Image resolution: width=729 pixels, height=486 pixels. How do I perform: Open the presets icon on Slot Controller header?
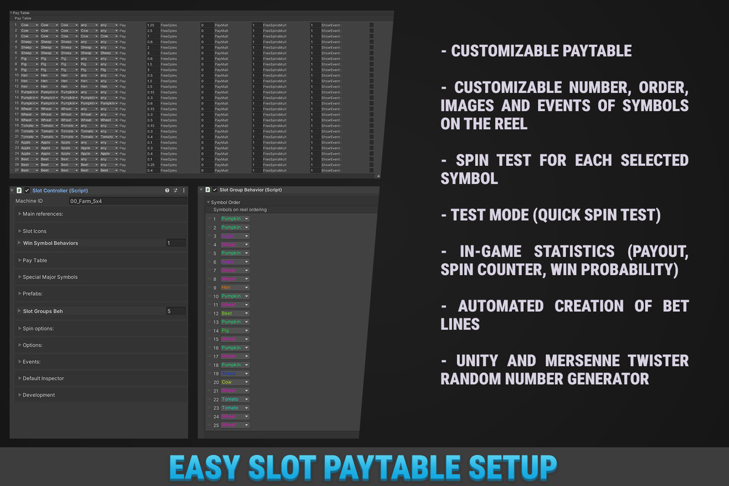(x=175, y=190)
